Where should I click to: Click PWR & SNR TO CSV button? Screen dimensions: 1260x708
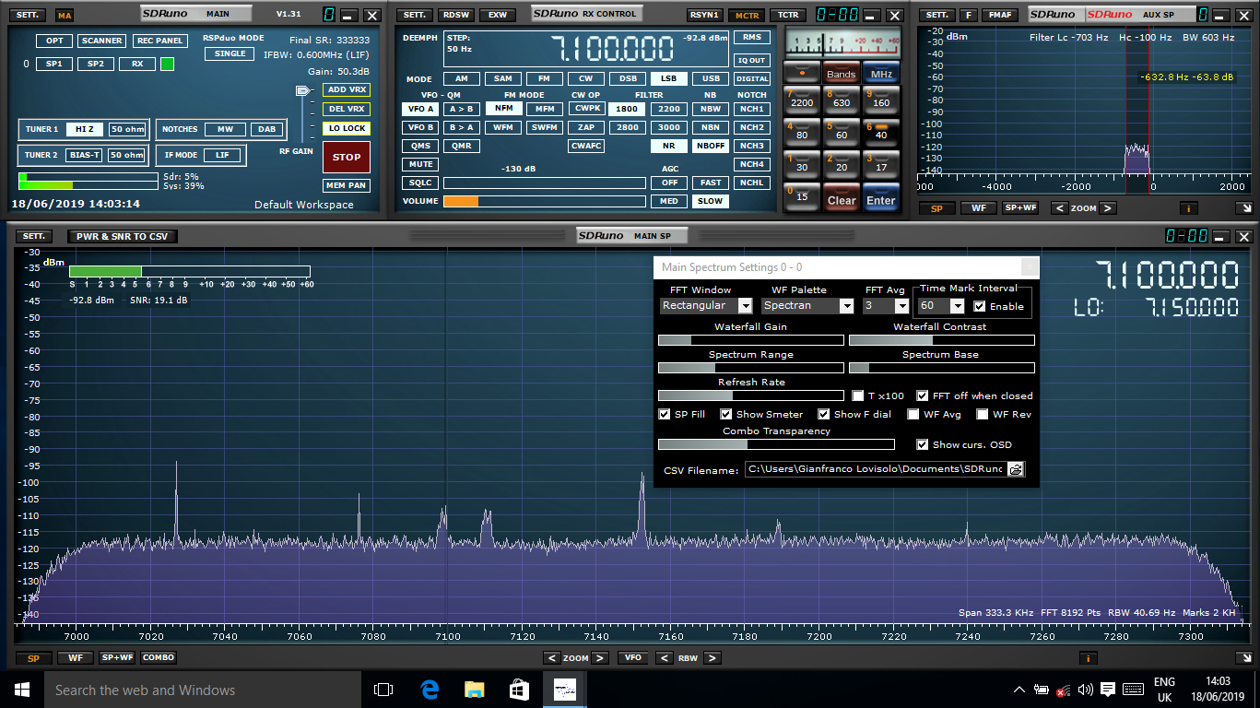pyautogui.click(x=124, y=236)
